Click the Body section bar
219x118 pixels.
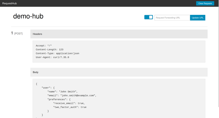(119, 72)
